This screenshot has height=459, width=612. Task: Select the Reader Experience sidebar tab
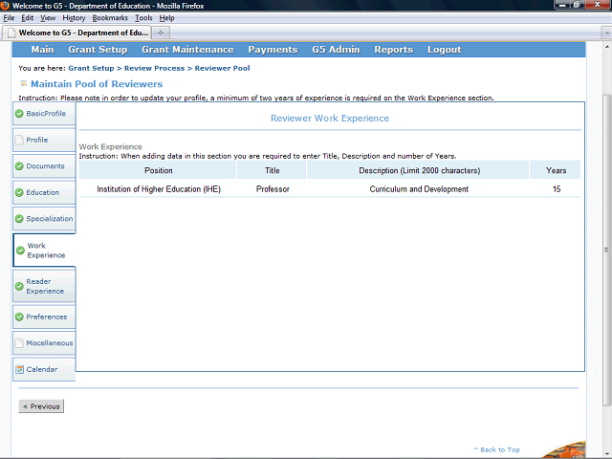45,286
